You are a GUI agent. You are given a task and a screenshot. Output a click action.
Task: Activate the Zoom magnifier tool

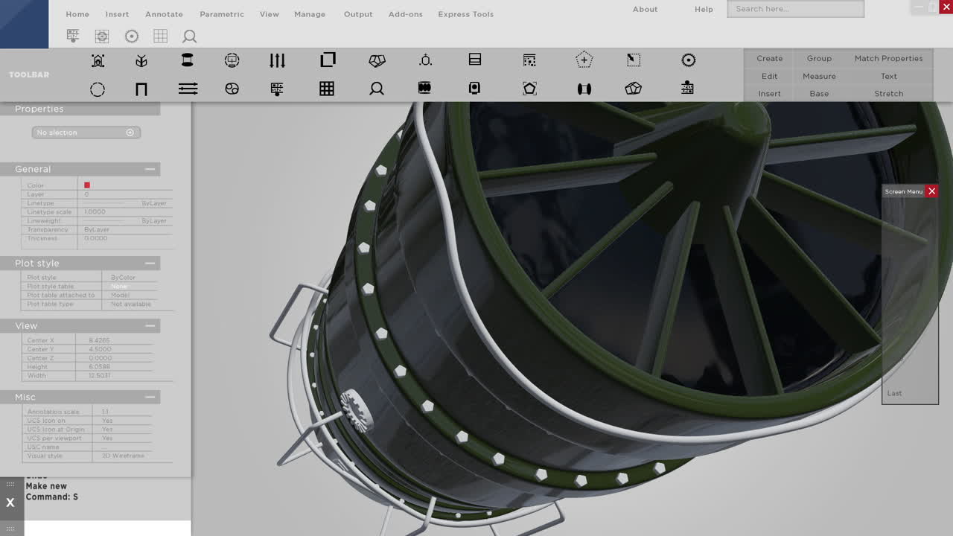(x=377, y=89)
